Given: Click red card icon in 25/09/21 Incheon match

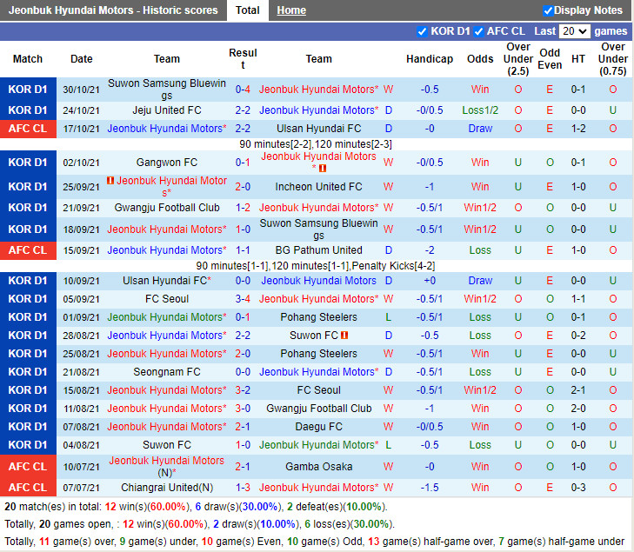Looking at the screenshot, I should click(110, 181).
